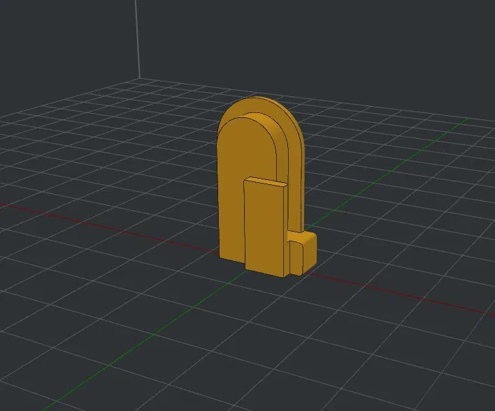Select the small rounded block at the model base

click(303, 253)
